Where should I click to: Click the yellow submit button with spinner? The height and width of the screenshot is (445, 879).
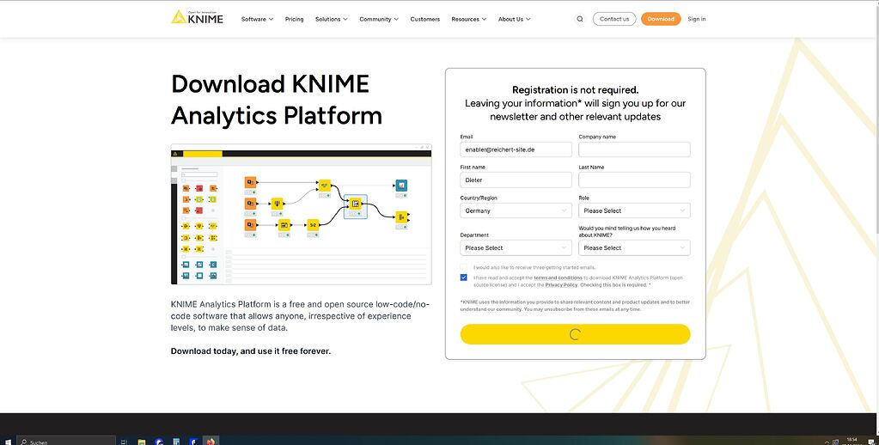pyautogui.click(x=575, y=334)
